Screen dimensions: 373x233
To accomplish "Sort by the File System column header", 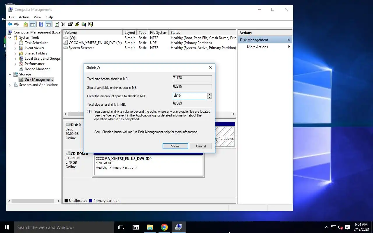I will pos(159,33).
